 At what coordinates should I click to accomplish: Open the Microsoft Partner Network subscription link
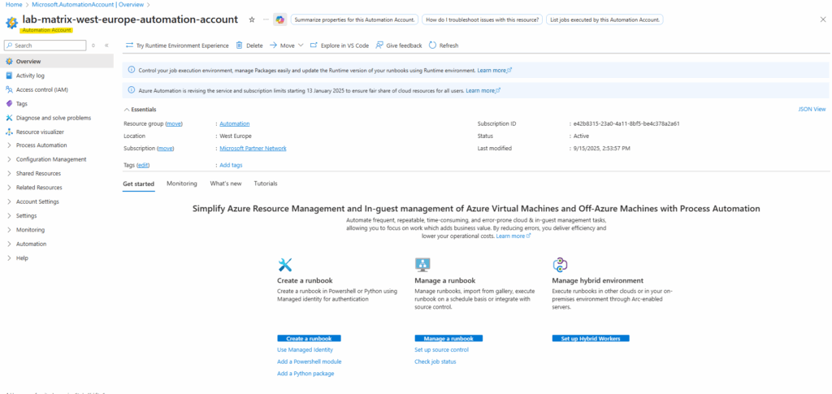point(253,149)
